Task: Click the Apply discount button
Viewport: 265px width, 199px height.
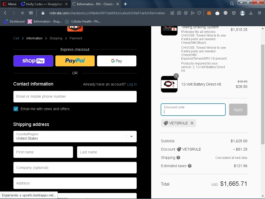Action: (x=238, y=110)
